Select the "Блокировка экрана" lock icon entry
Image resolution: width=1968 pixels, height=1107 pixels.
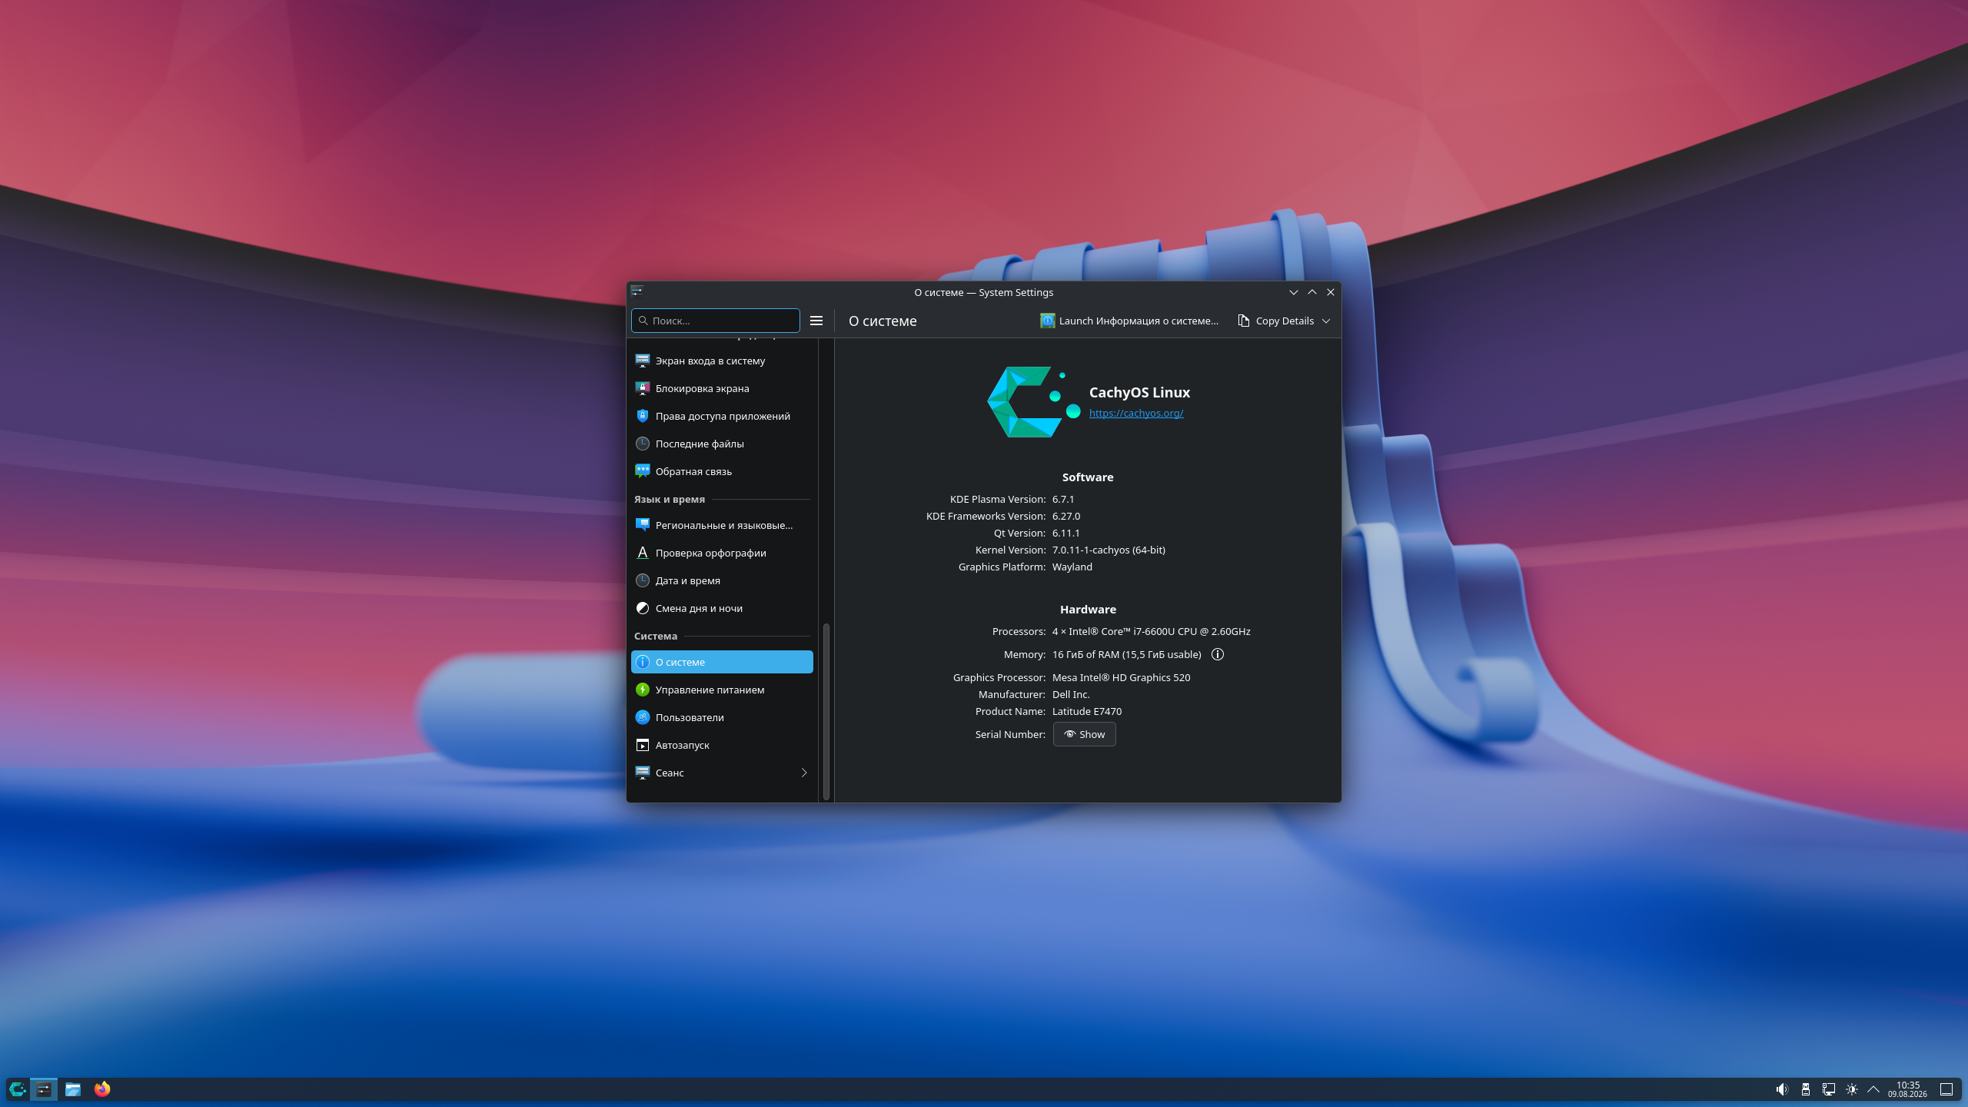(722, 388)
